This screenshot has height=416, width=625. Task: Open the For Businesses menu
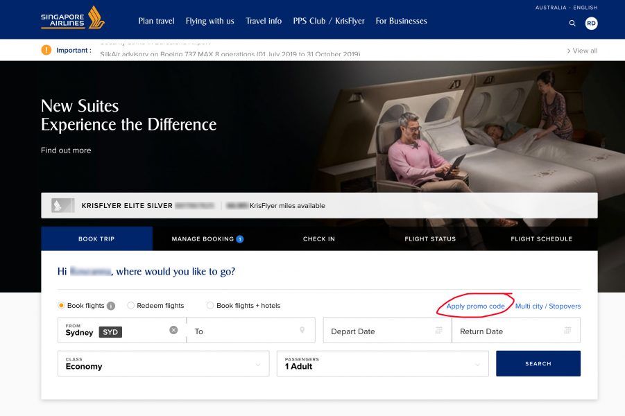pos(401,21)
